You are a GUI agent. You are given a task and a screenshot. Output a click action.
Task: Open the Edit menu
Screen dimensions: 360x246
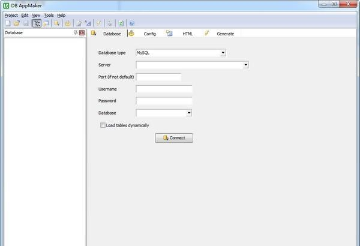click(x=25, y=16)
